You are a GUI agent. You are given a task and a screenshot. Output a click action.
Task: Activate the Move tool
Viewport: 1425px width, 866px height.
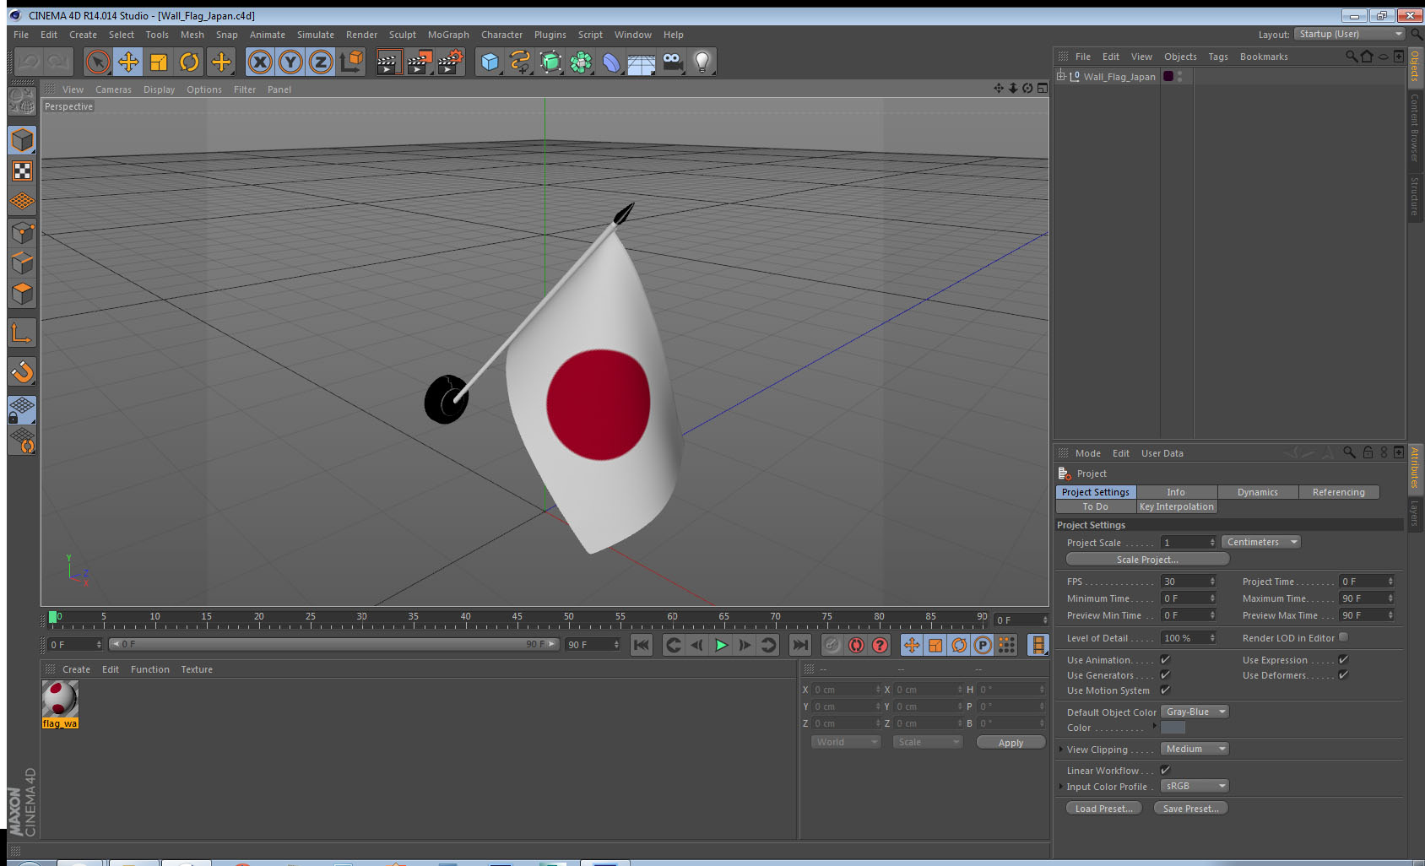128,62
